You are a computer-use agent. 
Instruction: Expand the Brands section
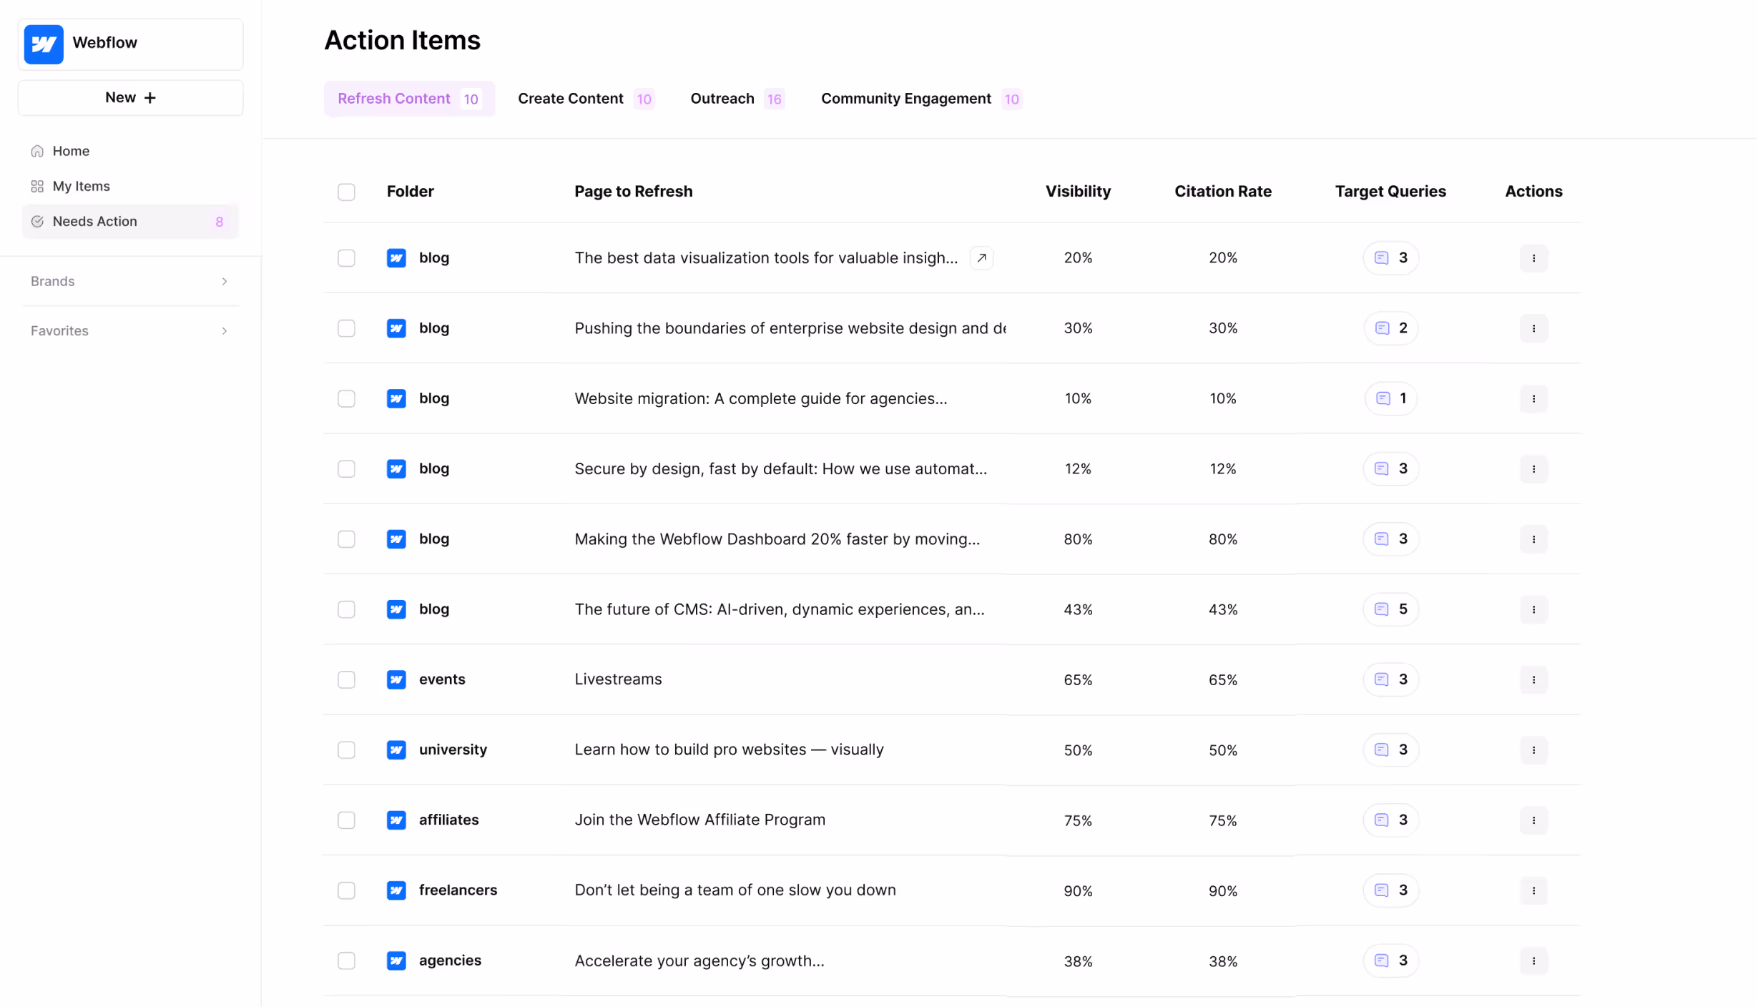coord(130,281)
